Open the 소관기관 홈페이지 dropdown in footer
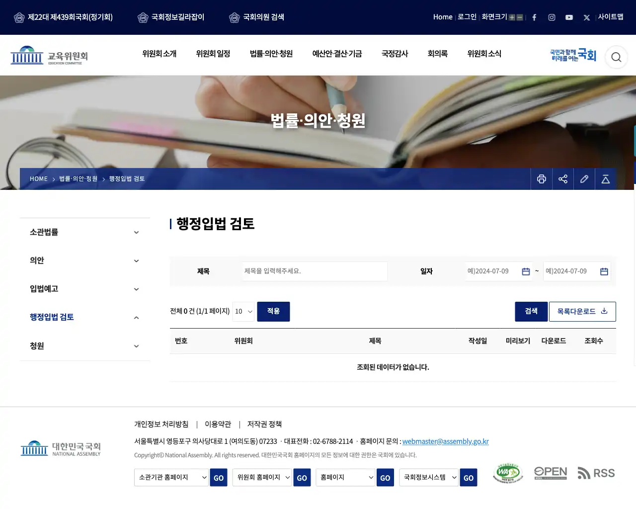 (x=171, y=477)
